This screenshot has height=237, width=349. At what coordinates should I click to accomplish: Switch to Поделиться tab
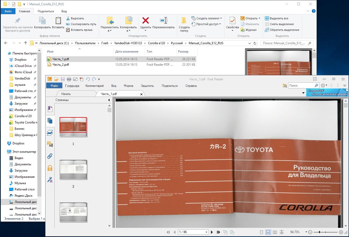pos(170,86)
